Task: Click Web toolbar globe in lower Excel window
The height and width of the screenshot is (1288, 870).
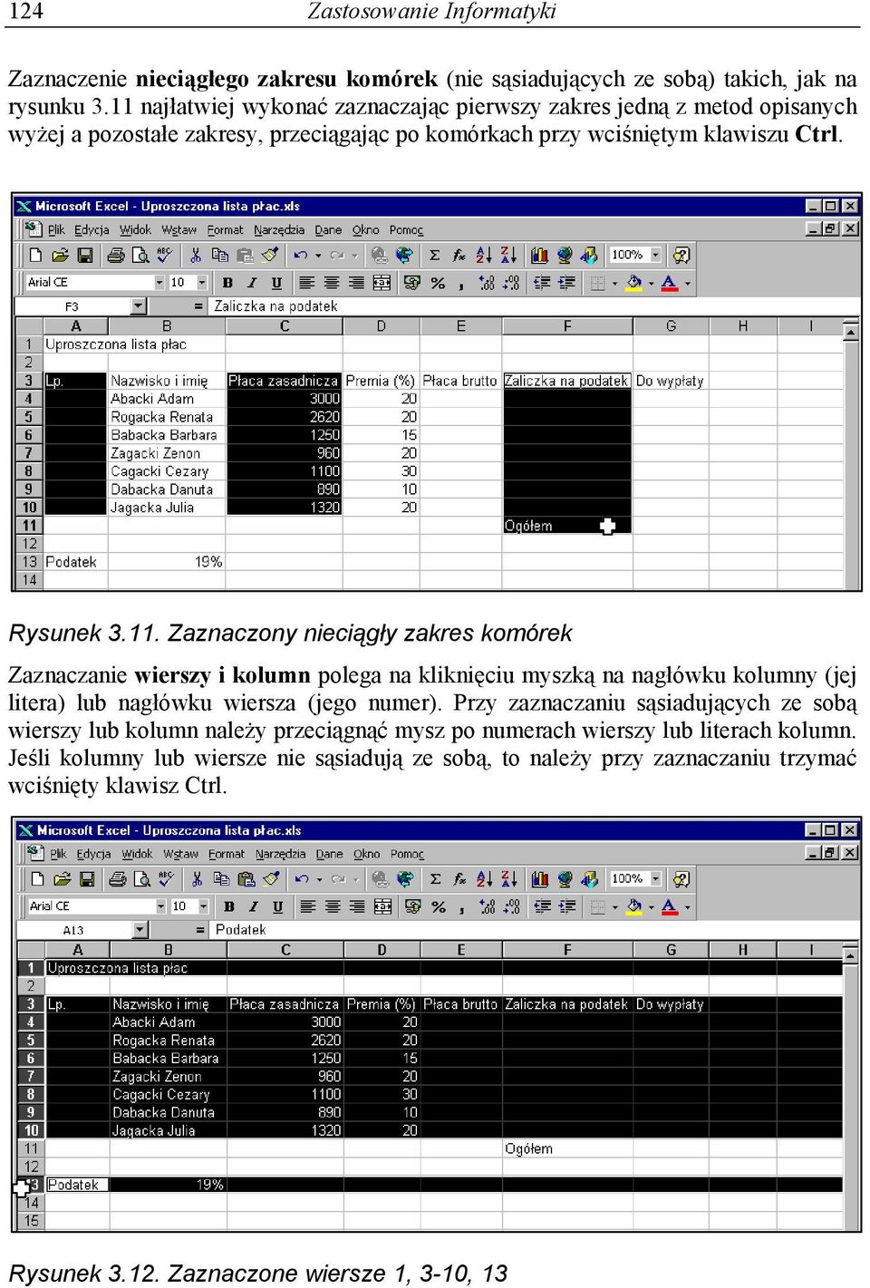Action: pos(405,878)
